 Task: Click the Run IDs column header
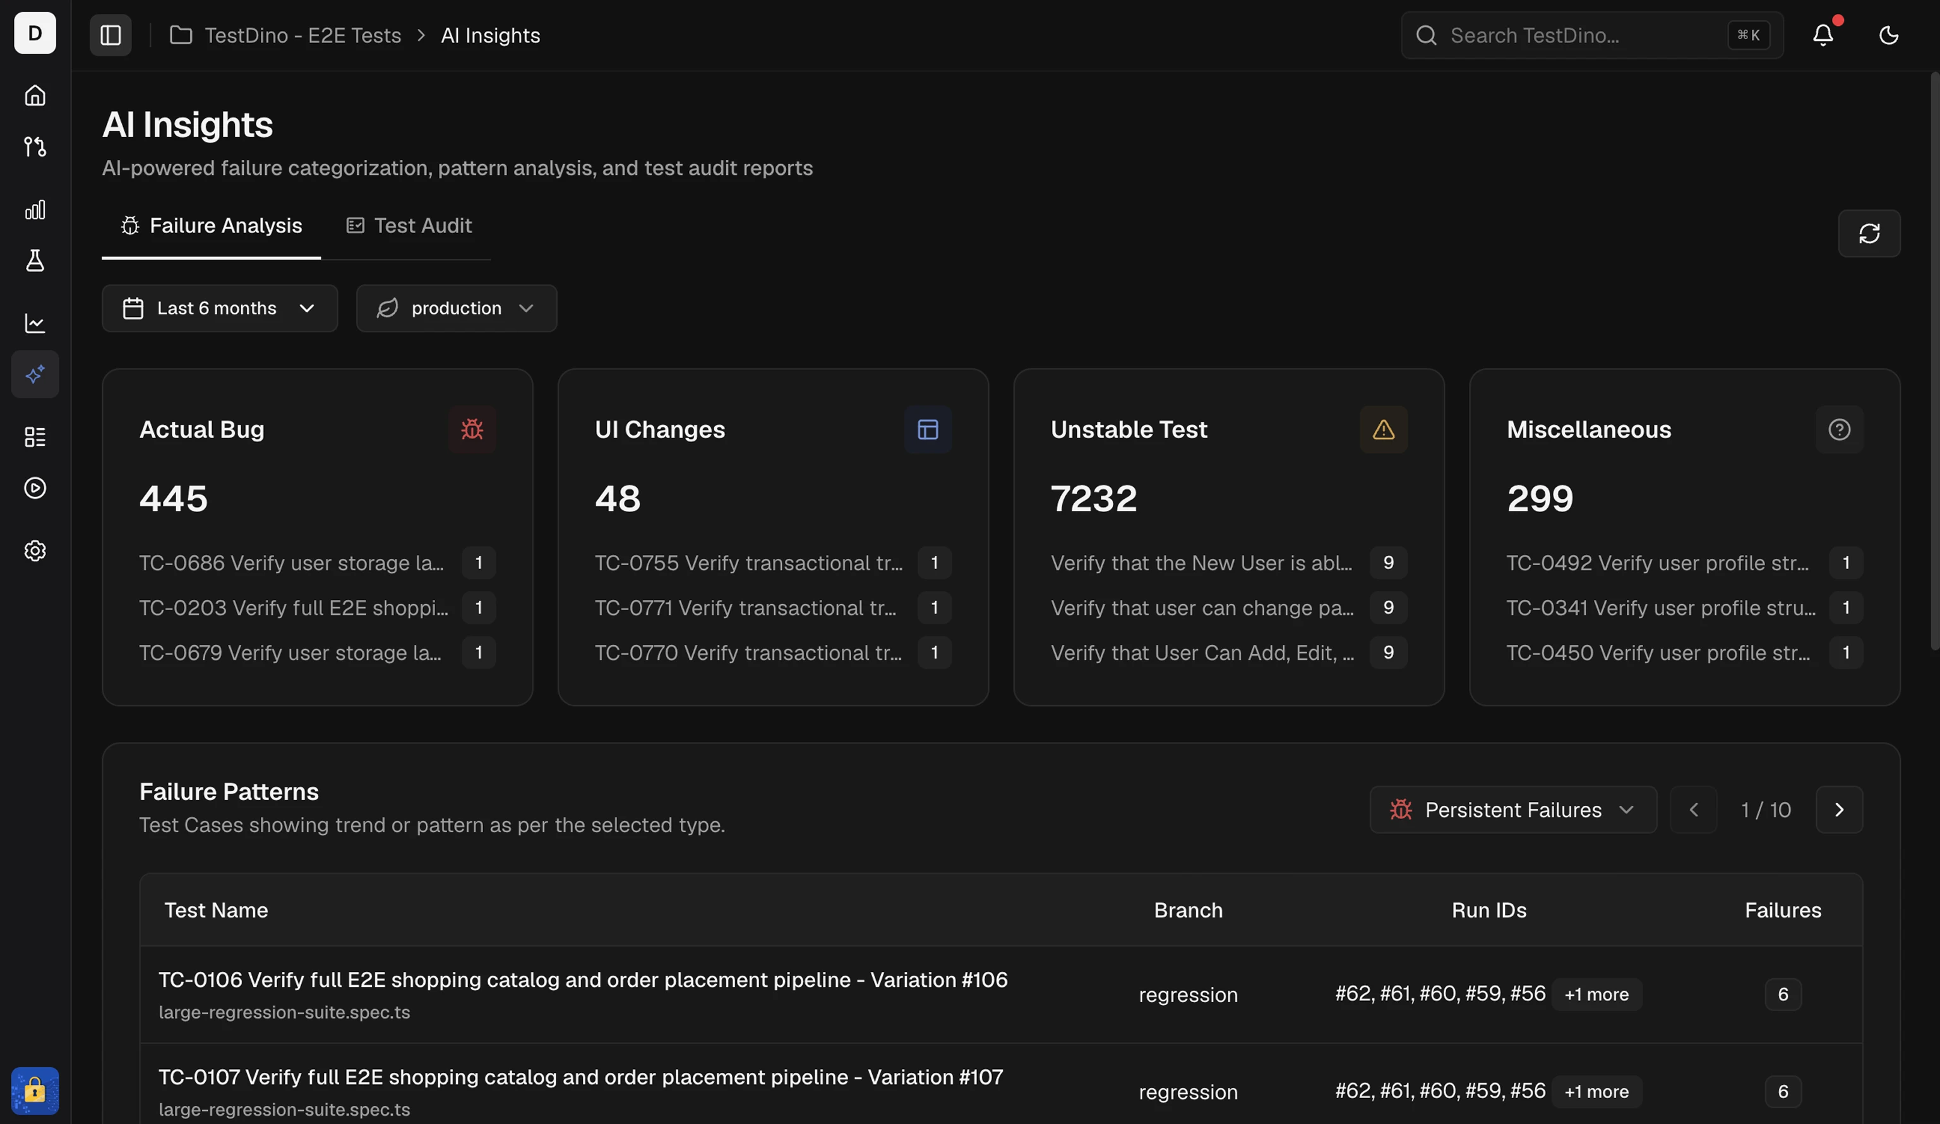(1489, 911)
